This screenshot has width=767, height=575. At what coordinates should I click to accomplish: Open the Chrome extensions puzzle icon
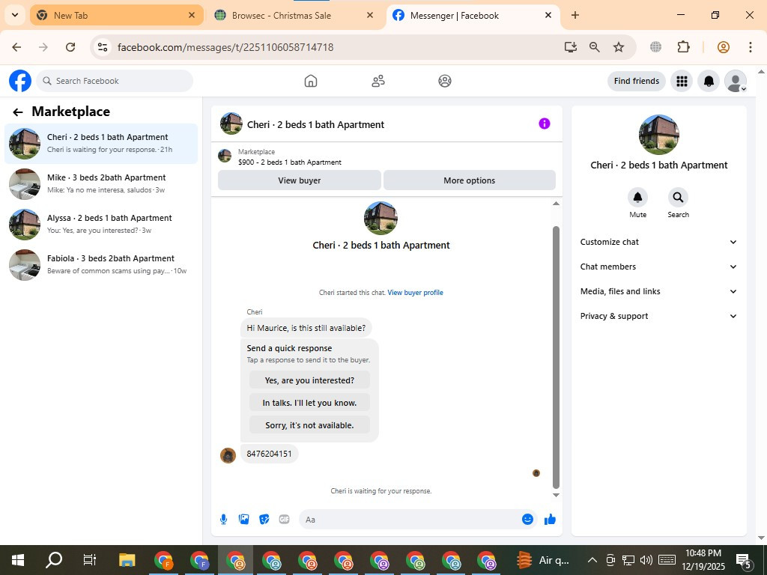click(683, 47)
